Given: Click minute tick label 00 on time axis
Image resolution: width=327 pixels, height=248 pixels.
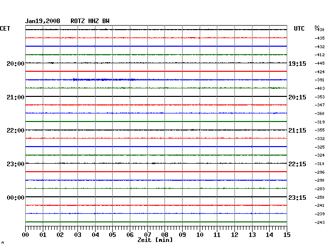Looking at the screenshot, I should [x=26, y=235].
